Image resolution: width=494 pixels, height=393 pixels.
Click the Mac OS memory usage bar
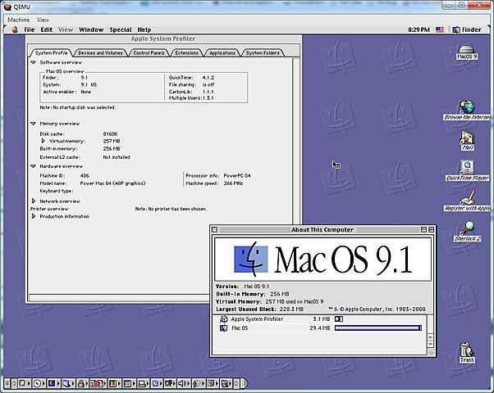click(x=378, y=328)
